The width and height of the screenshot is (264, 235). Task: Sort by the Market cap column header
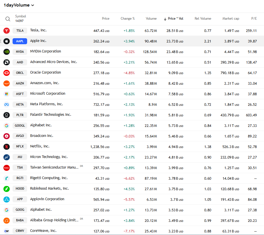coord(231,19)
